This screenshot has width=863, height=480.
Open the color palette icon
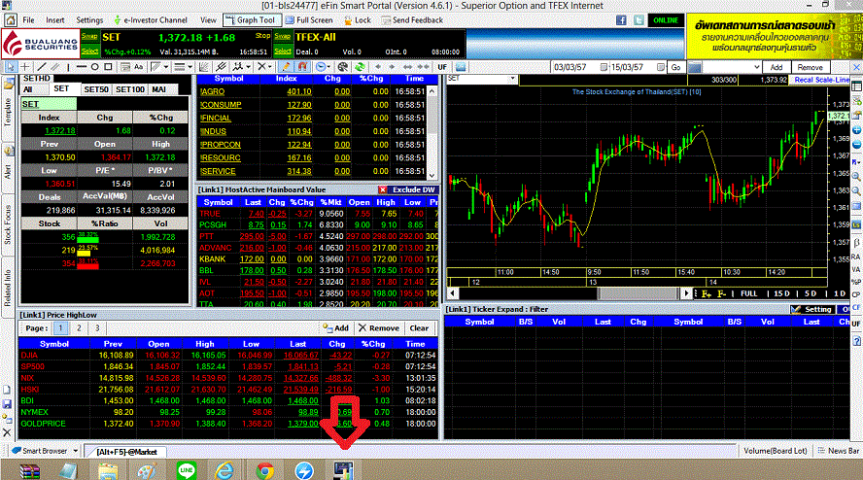tap(343, 67)
